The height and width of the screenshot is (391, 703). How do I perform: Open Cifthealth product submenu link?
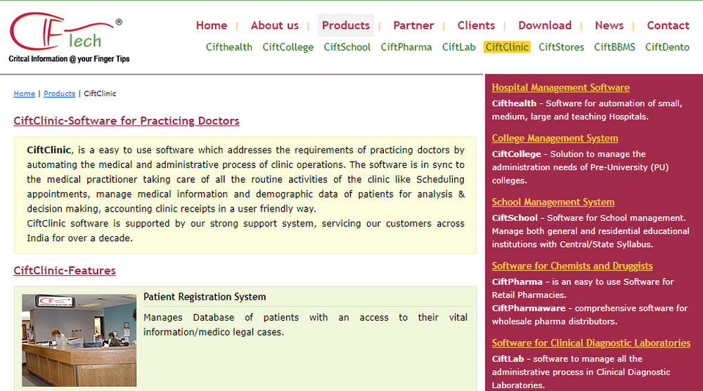pyautogui.click(x=229, y=47)
